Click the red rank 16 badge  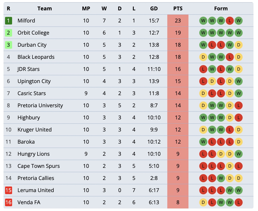[9, 202]
